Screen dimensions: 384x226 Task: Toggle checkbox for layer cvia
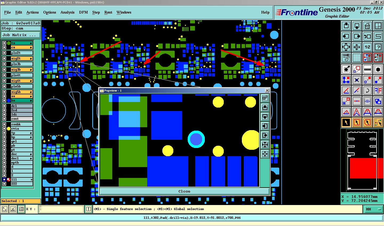point(4,129)
